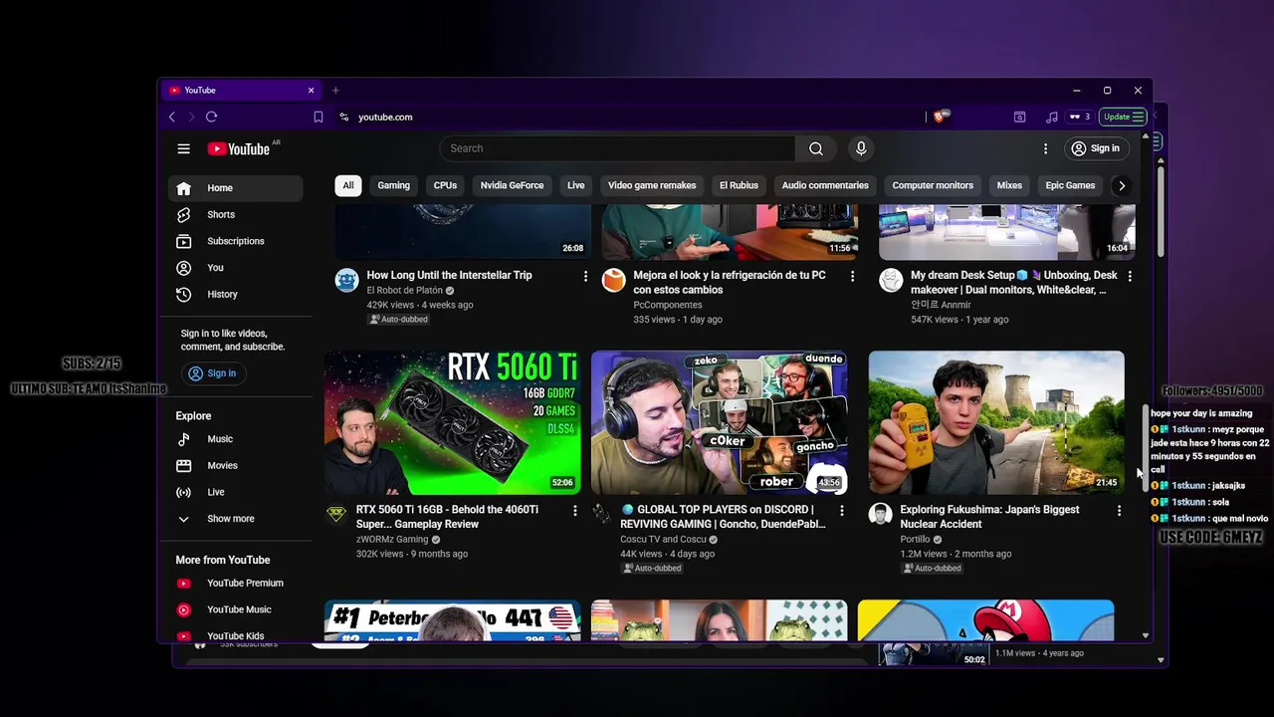Click Sign in button in top bar
This screenshot has height=717, width=1274.
[1095, 148]
